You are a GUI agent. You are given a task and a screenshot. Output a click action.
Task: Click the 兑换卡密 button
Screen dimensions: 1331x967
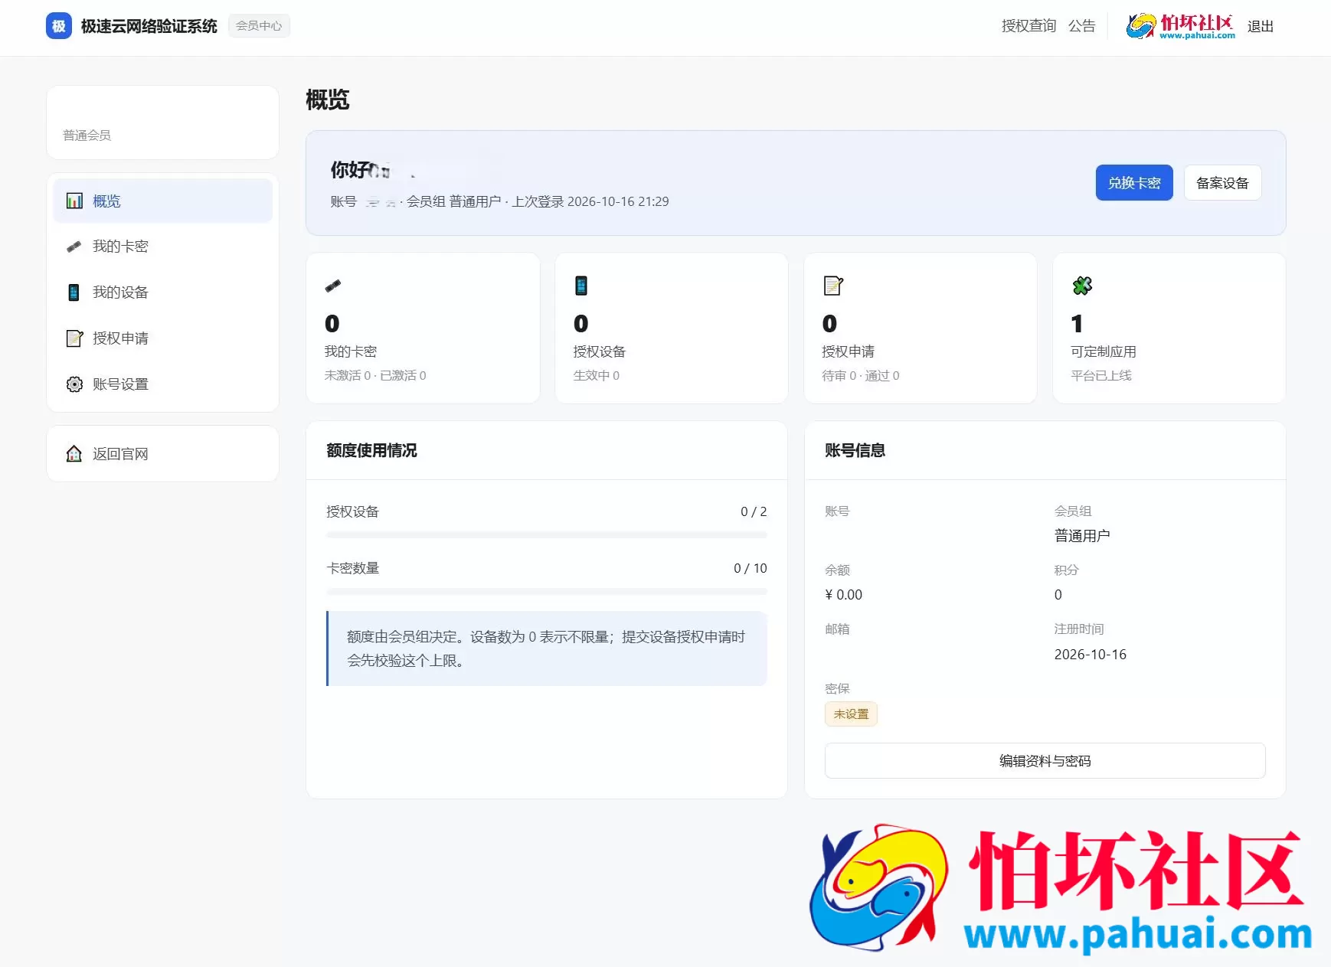1134,183
